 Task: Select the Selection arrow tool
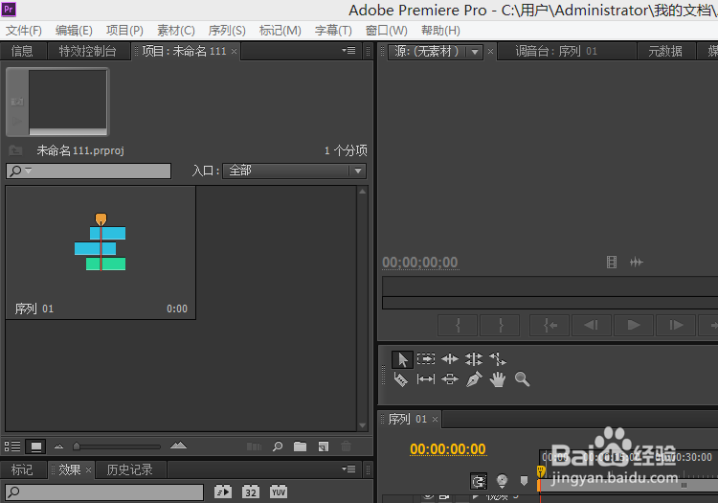(402, 359)
